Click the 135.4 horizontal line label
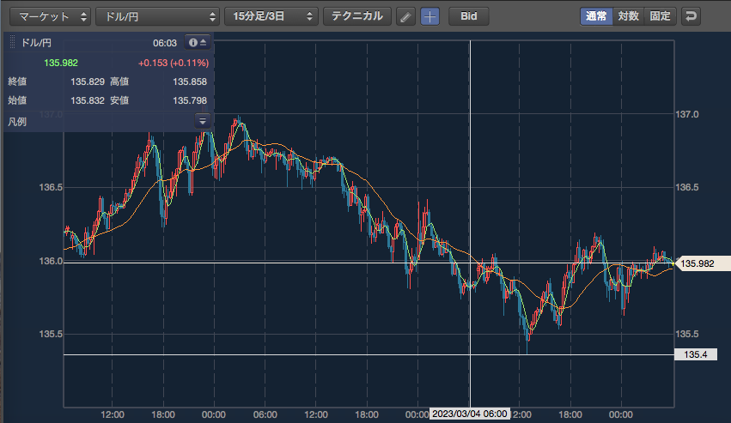This screenshot has width=731, height=423. [696, 354]
